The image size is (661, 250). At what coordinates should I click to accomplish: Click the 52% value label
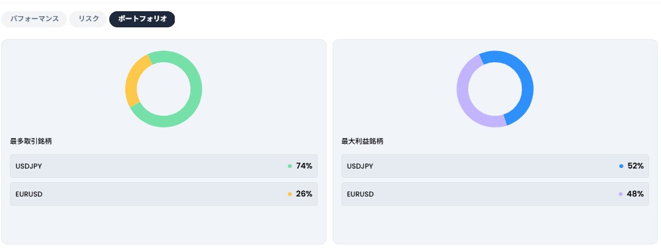tap(635, 166)
